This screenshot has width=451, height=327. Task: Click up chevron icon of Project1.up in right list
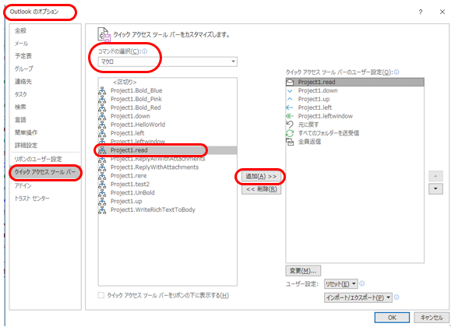pos(290,99)
